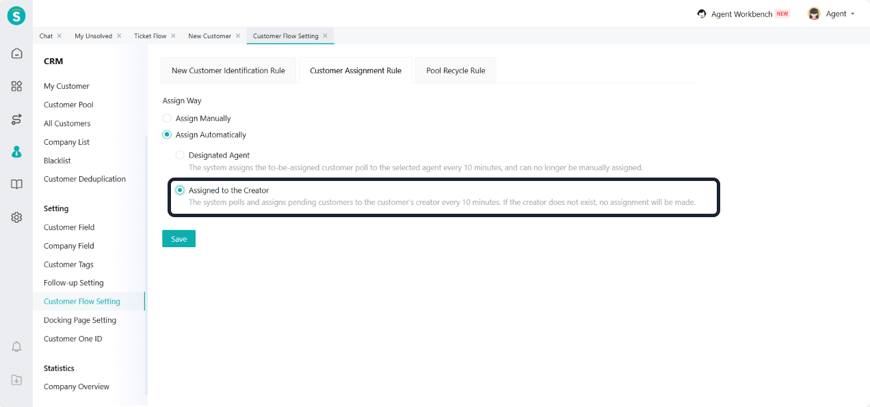Expand the Agent account dropdown arrow
The width and height of the screenshot is (870, 407).
coord(853,14)
